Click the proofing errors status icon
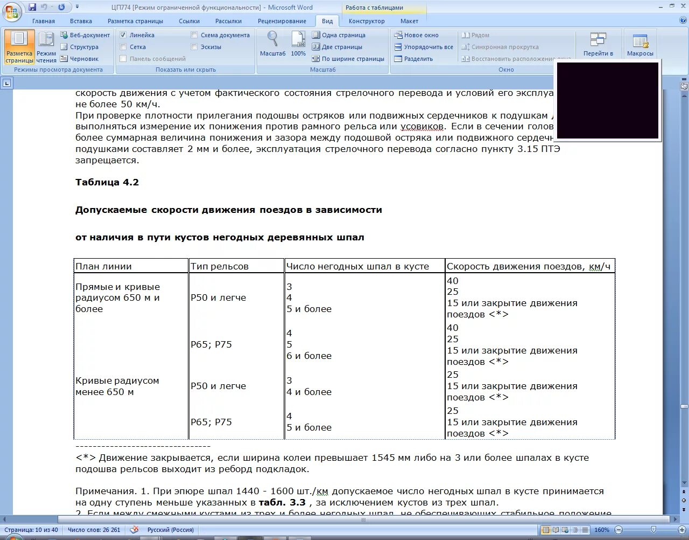 (x=135, y=530)
